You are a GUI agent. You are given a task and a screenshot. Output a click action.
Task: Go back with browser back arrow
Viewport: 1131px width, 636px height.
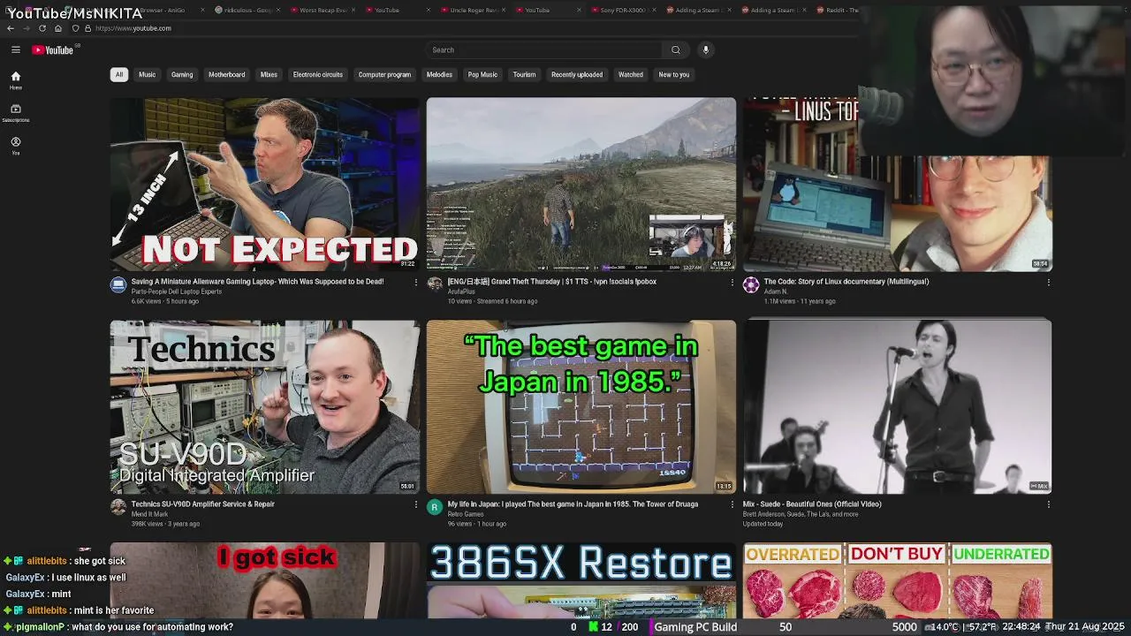(10, 28)
